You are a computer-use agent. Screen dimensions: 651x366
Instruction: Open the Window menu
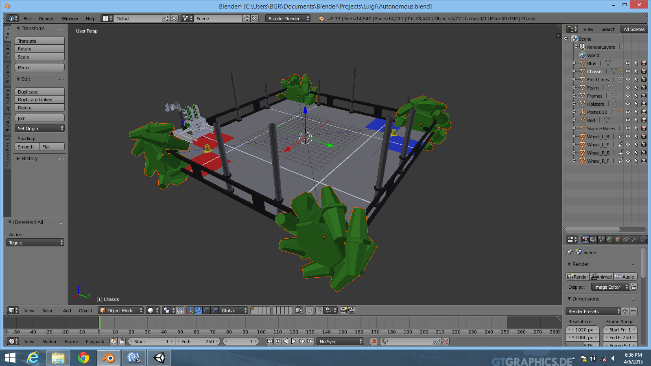(x=70, y=18)
